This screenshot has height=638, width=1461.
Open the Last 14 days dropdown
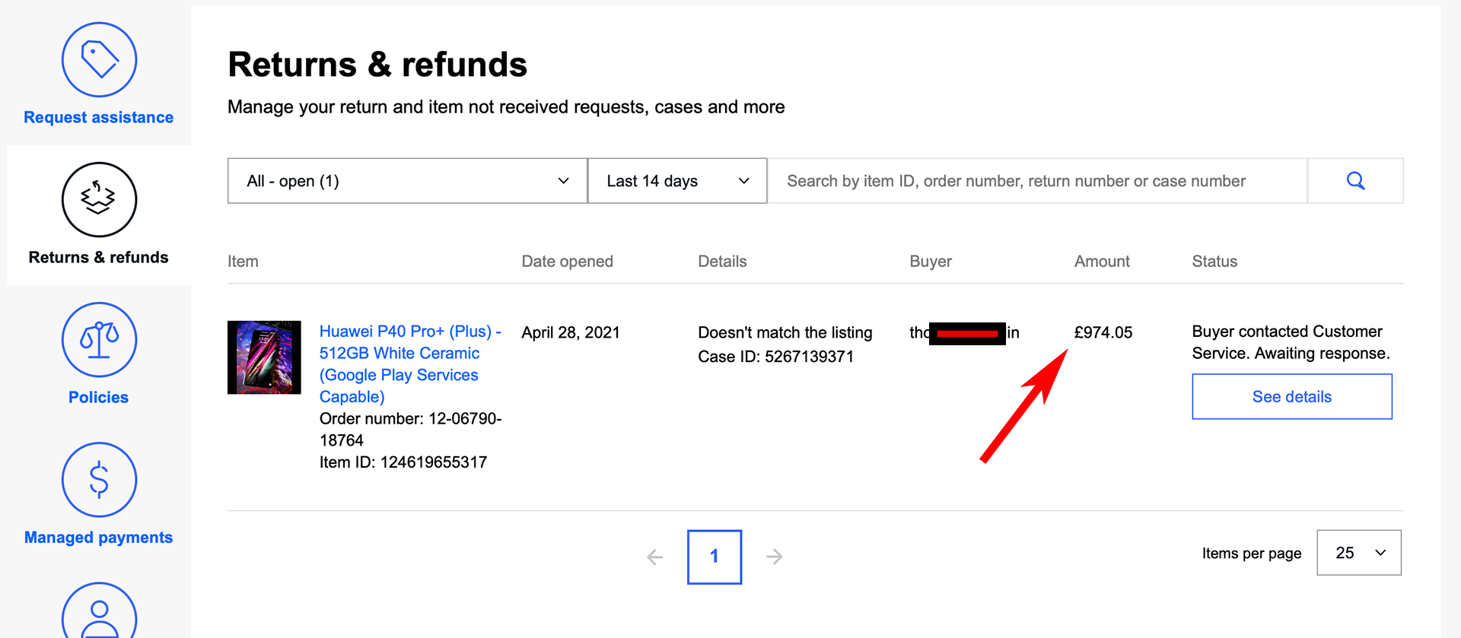(x=677, y=181)
